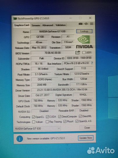This screenshot has height=158, width=118.
Task: Click the Shaders value 96 Unified
Action: point(43,69)
